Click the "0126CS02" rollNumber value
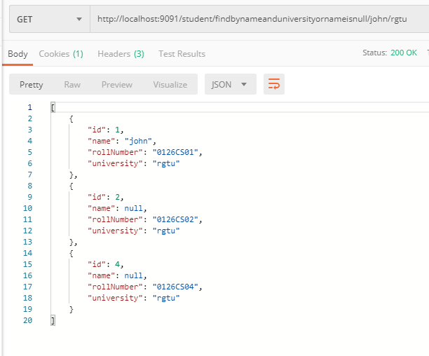This screenshot has height=356, width=429. pos(177,219)
